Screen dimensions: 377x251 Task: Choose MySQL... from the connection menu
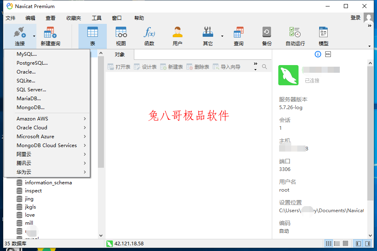pos(47,54)
